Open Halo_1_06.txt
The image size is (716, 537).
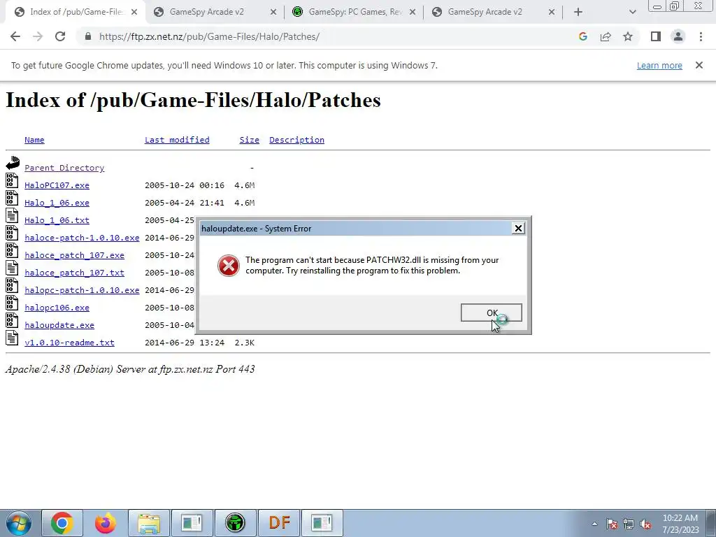(x=57, y=220)
